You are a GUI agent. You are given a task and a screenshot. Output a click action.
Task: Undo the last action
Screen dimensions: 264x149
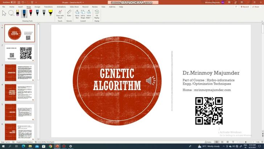point(23,3)
